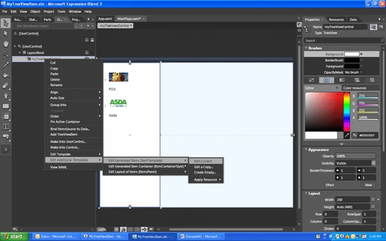This screenshot has height=241, width=386.
Task: Pick the color eyedropper in the editor
Action: click(346, 135)
